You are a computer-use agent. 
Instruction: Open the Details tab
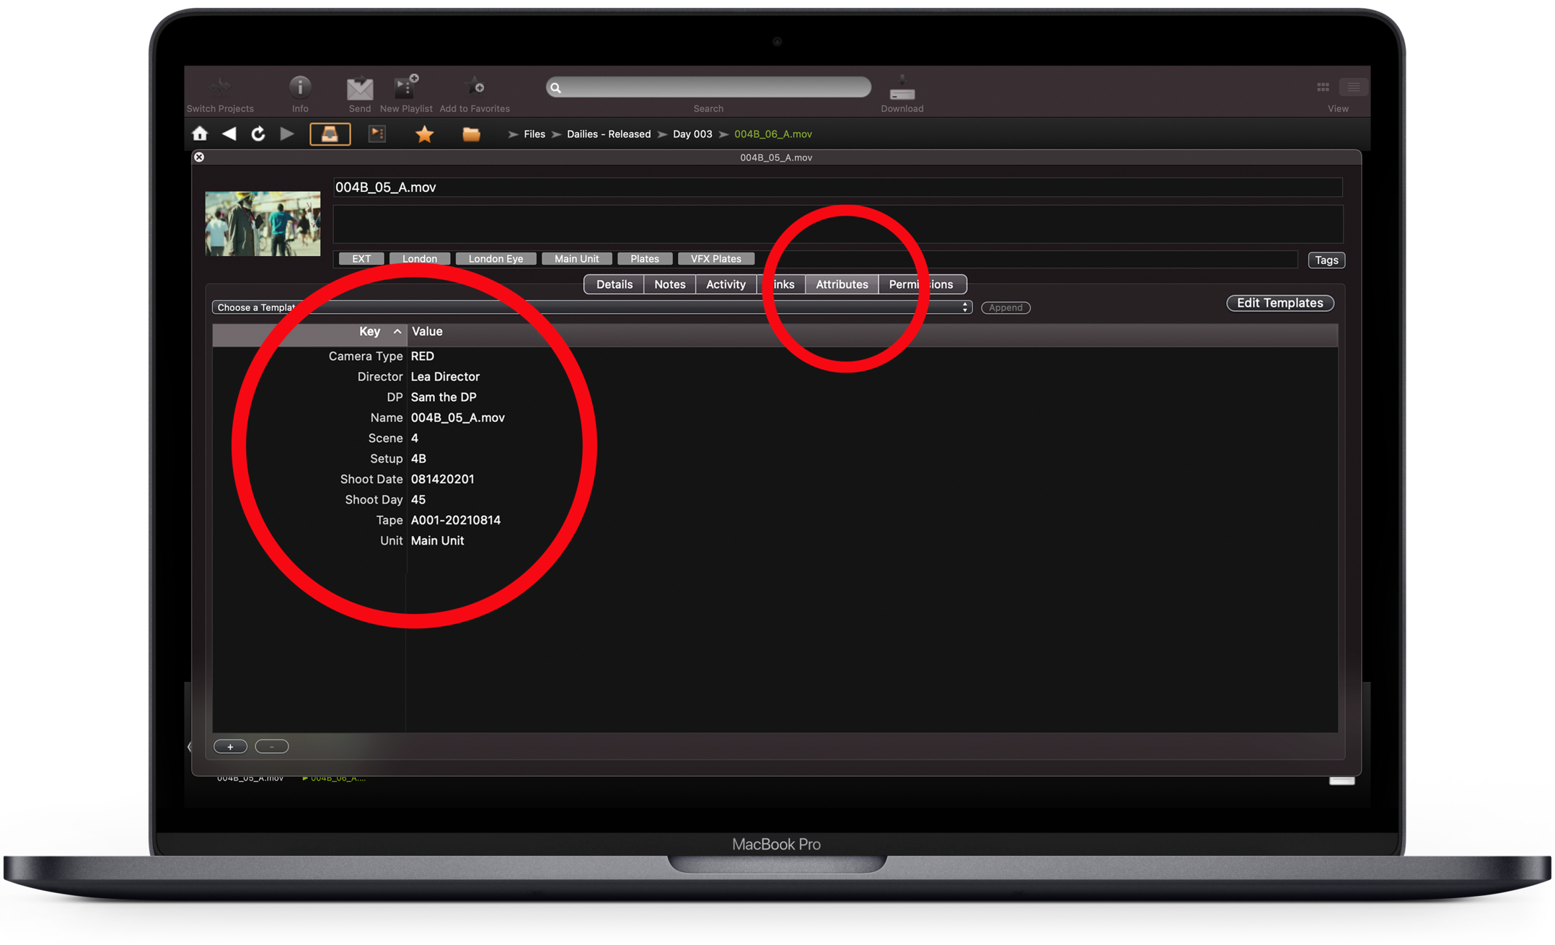pyautogui.click(x=614, y=284)
